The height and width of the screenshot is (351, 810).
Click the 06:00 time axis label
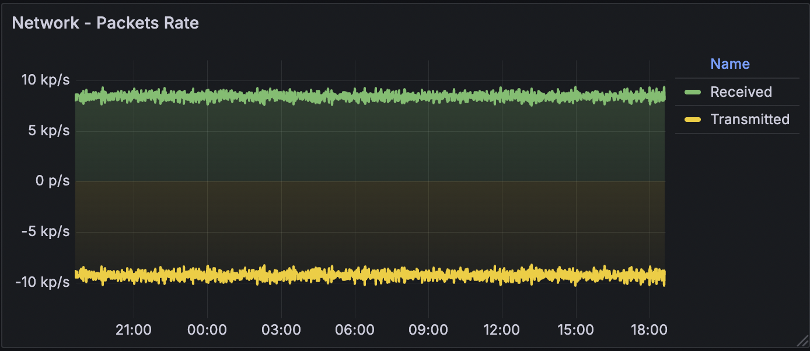pos(355,330)
